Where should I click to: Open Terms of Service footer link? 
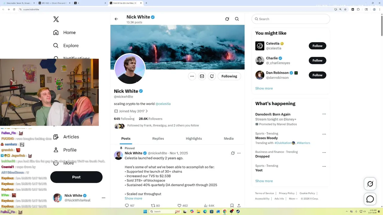pyautogui.click(x=264, y=193)
